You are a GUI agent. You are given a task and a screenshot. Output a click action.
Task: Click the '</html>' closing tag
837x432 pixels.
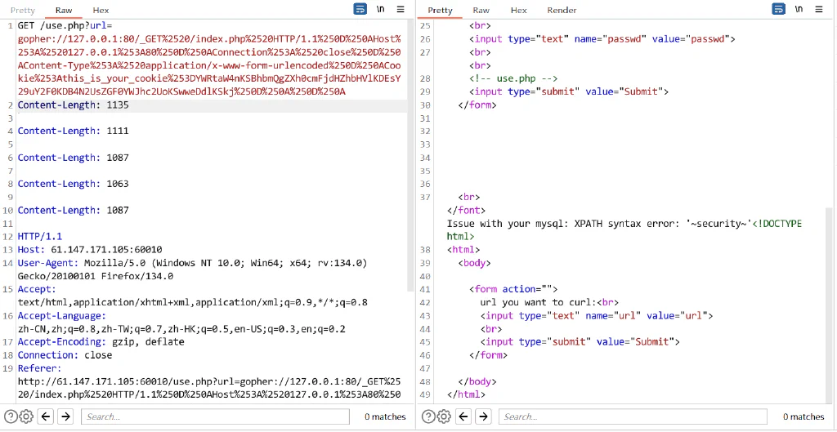[466, 394]
